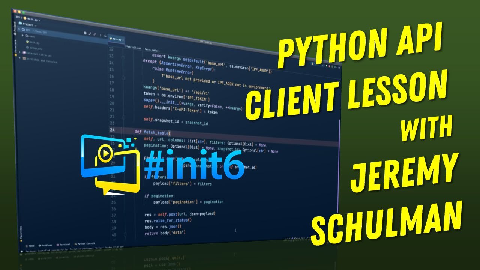Click the 'Packages installed successfully' status message
This screenshot has height=270, width=480.
(74, 250)
